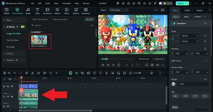Lock the Video 1 track
Image resolution: width=213 pixels, height=112 pixels.
tap(4, 97)
